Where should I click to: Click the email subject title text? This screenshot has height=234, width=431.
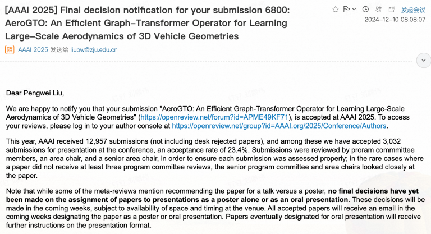pos(148,23)
